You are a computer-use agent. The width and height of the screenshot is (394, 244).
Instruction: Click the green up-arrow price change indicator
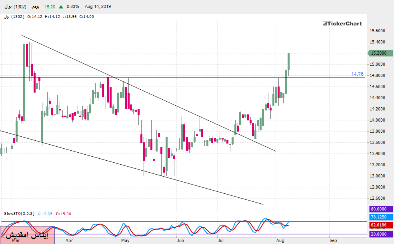[60, 7]
